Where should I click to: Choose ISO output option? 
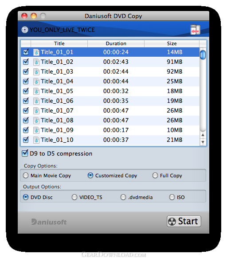(x=172, y=197)
